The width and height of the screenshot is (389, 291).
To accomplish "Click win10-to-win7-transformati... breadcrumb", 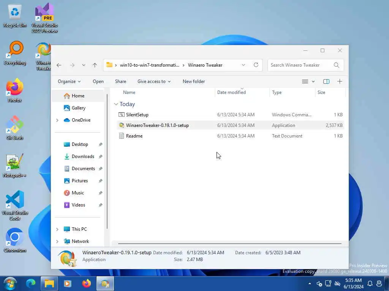I will click(x=149, y=65).
